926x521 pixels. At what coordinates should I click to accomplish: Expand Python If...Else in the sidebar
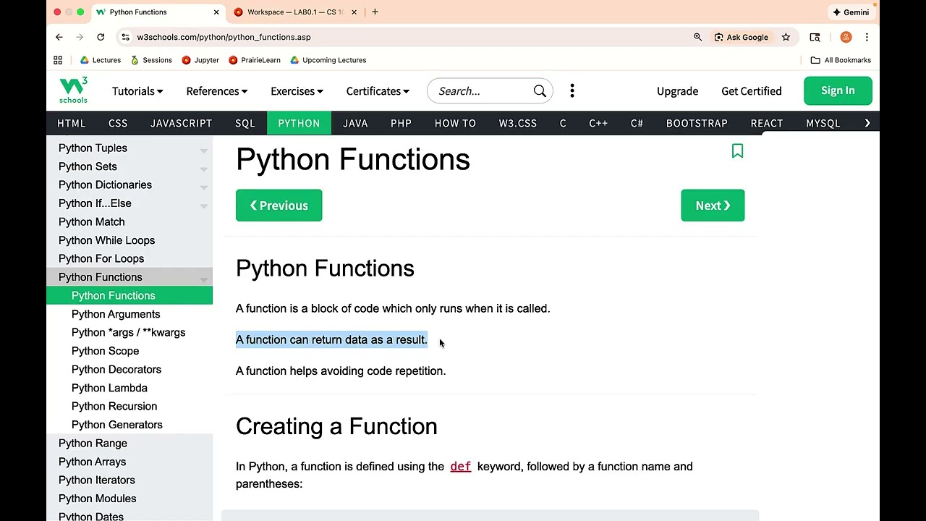point(204,205)
